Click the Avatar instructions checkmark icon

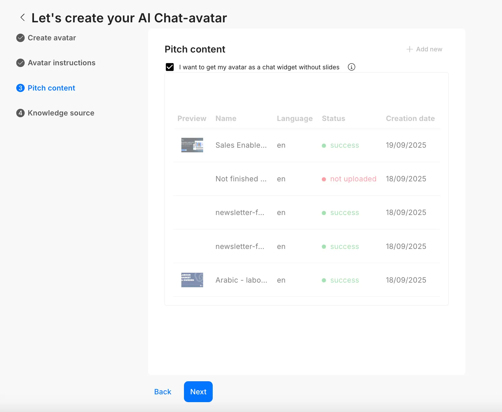point(20,63)
